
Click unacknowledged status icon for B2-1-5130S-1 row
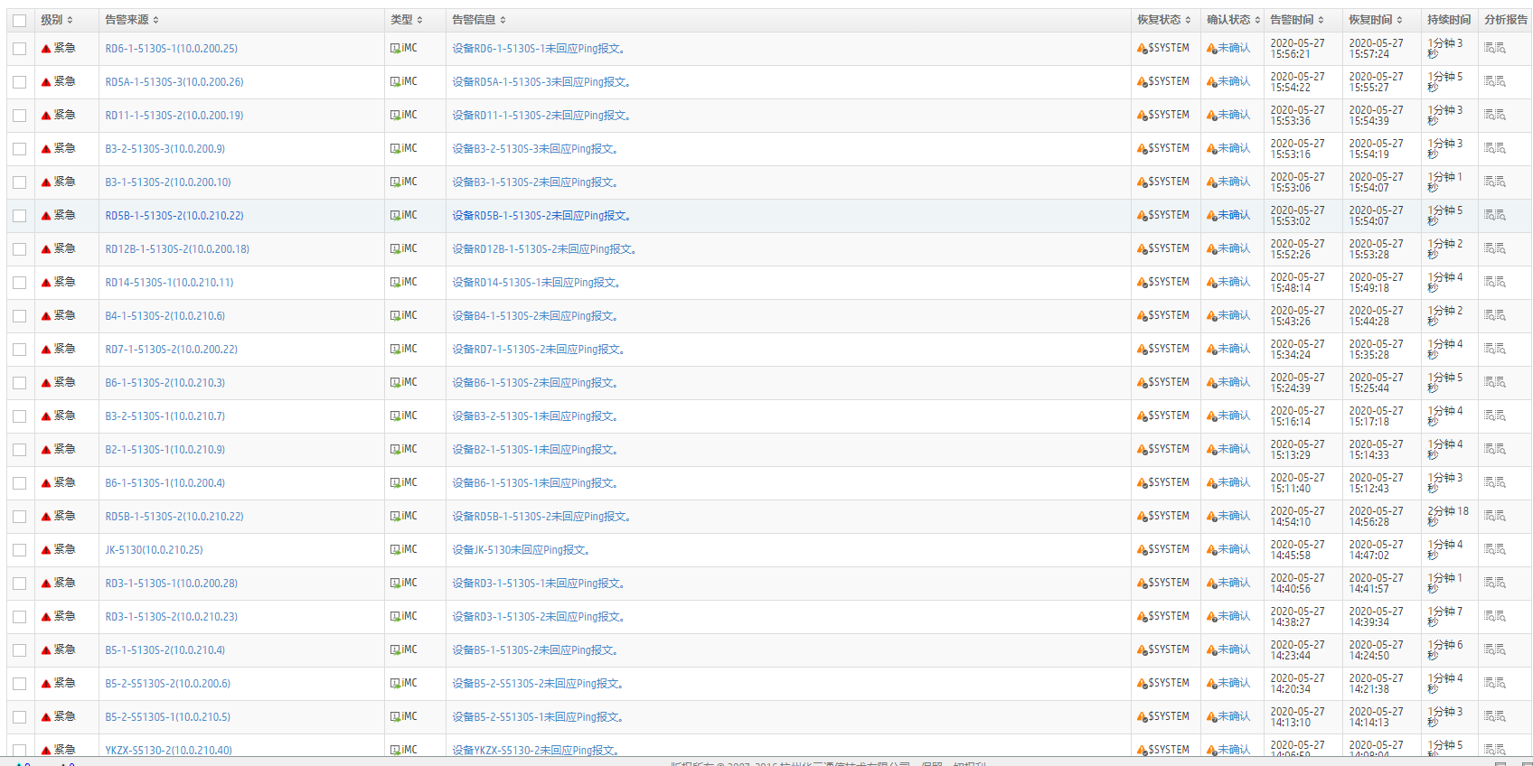pos(1211,450)
